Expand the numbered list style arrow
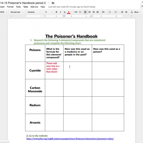This screenshot has width=143, height=143. [113, 12]
